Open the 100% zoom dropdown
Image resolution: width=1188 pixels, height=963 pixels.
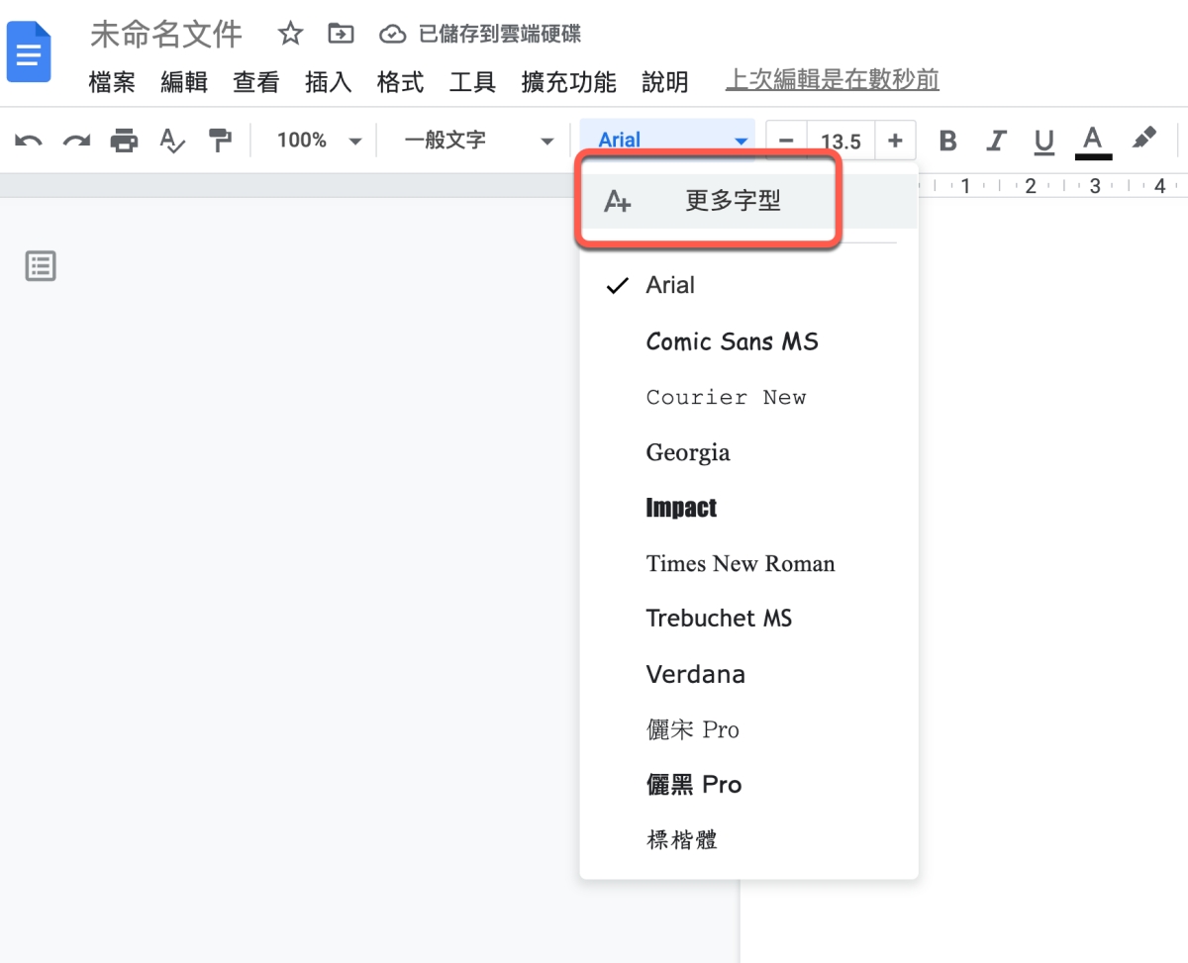(319, 141)
